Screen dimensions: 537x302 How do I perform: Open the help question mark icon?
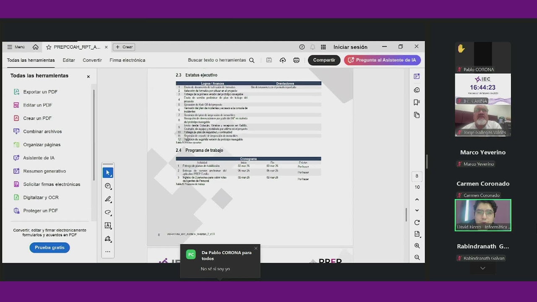(x=302, y=47)
